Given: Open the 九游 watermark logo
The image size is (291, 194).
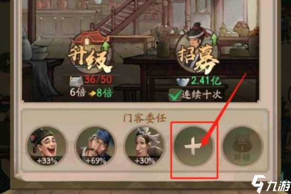Looking at the screenshot, I should point(270,183).
